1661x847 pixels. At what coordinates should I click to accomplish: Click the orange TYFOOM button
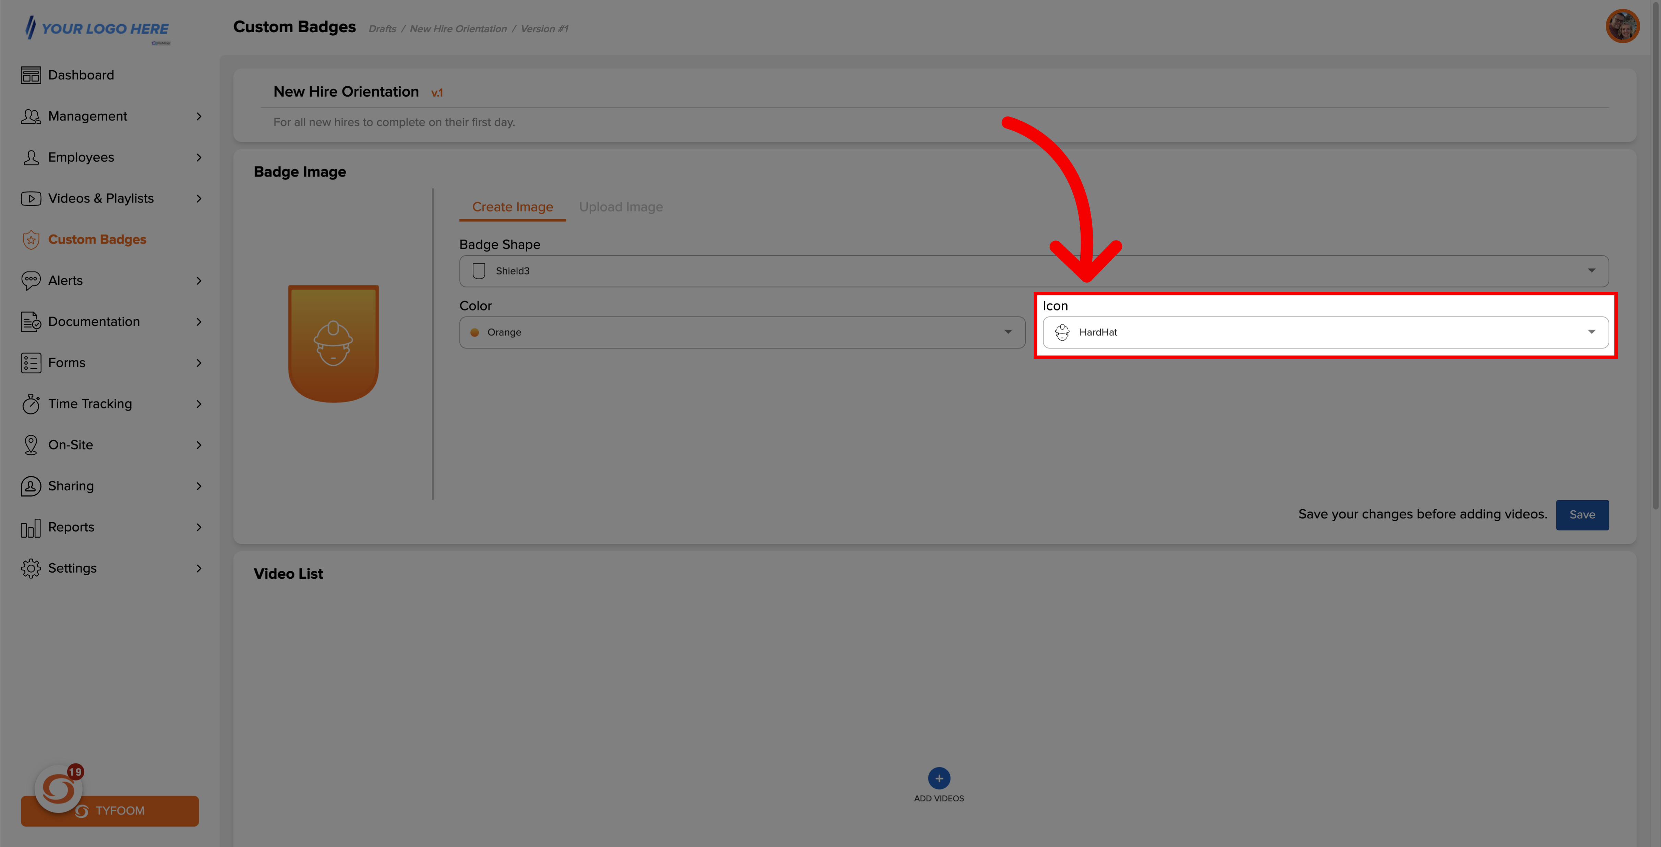pos(110,811)
